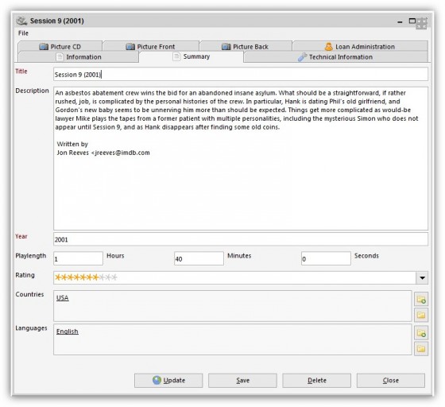Click into the Title input field
Viewport: 445px width, 407px height.
click(x=241, y=75)
